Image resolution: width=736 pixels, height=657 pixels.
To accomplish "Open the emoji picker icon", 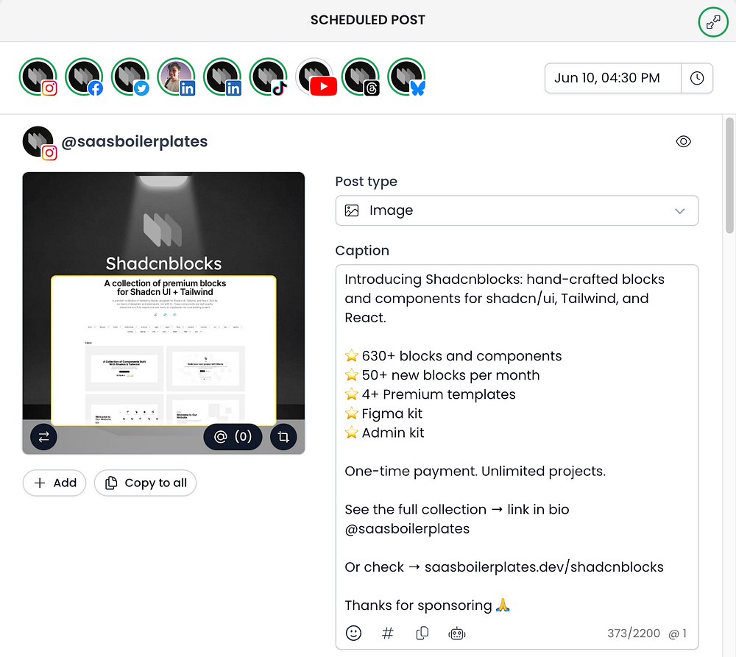I will click(x=353, y=633).
